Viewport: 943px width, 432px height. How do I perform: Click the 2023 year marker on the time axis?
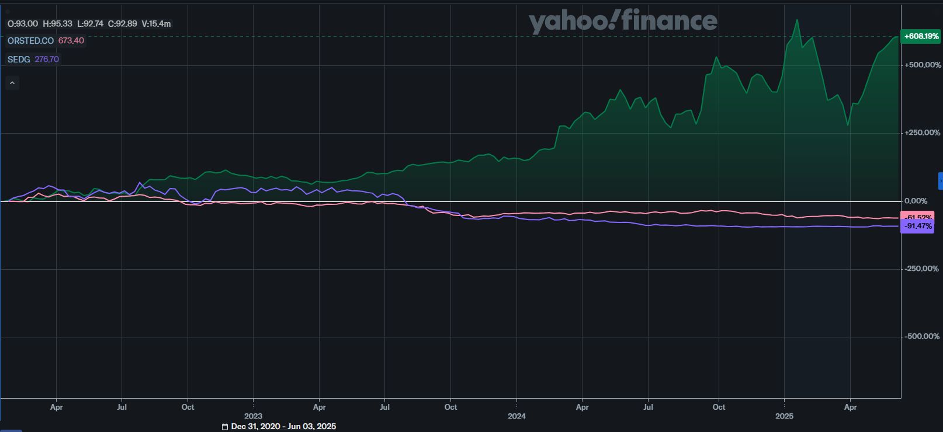[253, 416]
